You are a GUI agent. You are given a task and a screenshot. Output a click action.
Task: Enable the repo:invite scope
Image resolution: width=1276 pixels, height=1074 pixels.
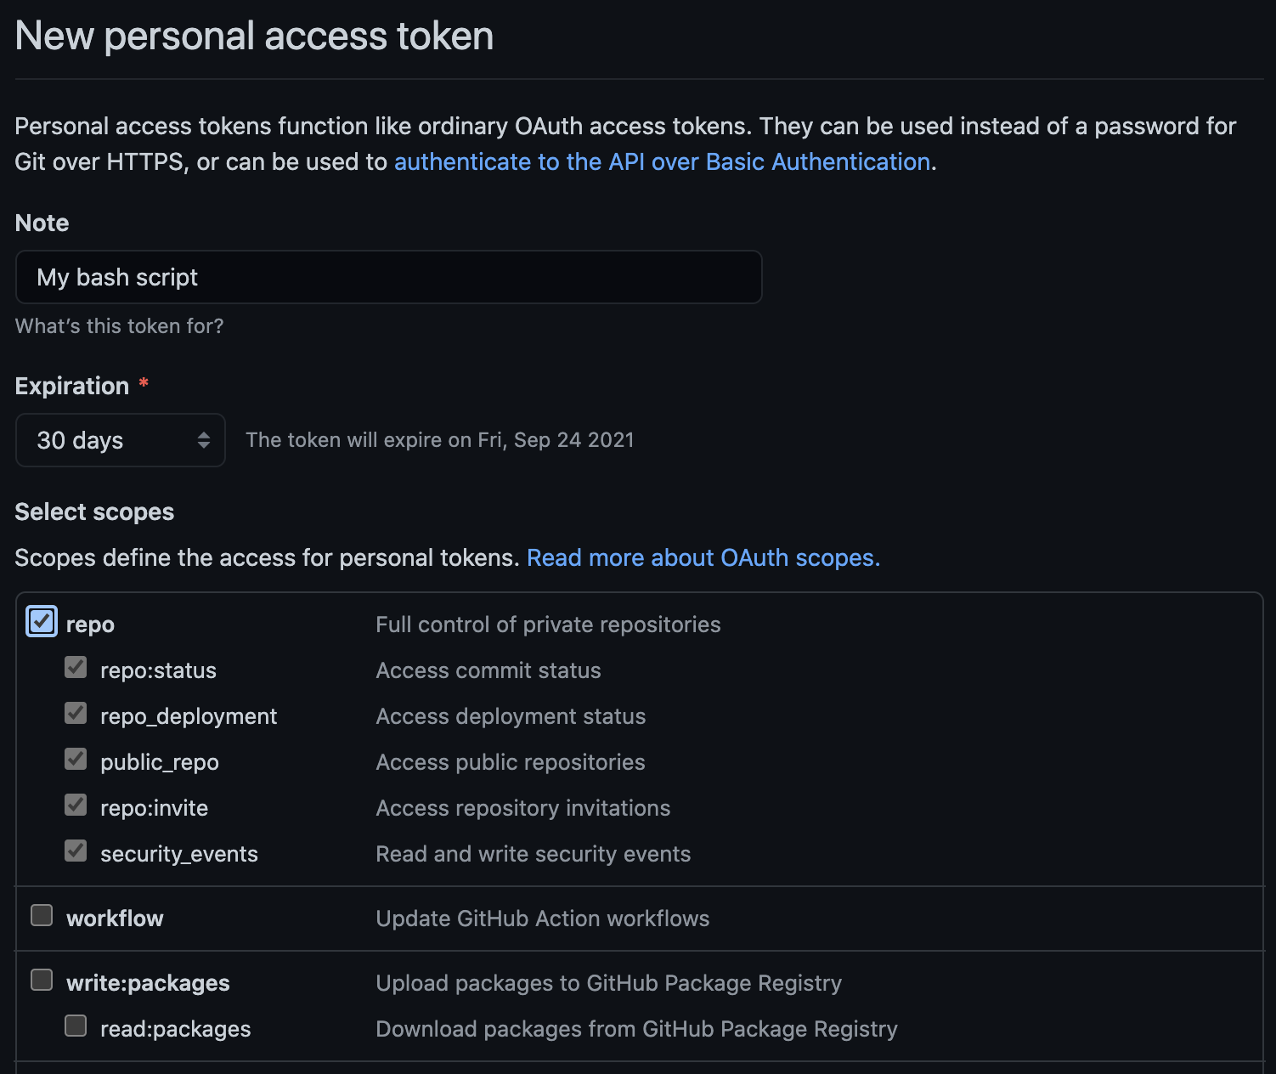click(75, 805)
